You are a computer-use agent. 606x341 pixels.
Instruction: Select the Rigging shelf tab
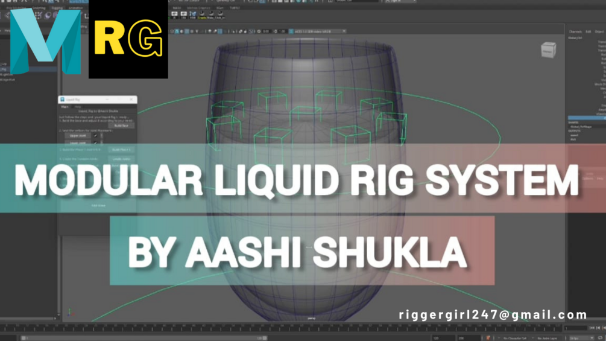57,8
